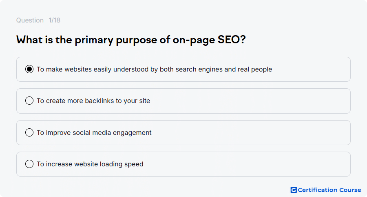This screenshot has height=197, width=367.
Task: Choose the social media engagement radio button
Action: coord(29,132)
